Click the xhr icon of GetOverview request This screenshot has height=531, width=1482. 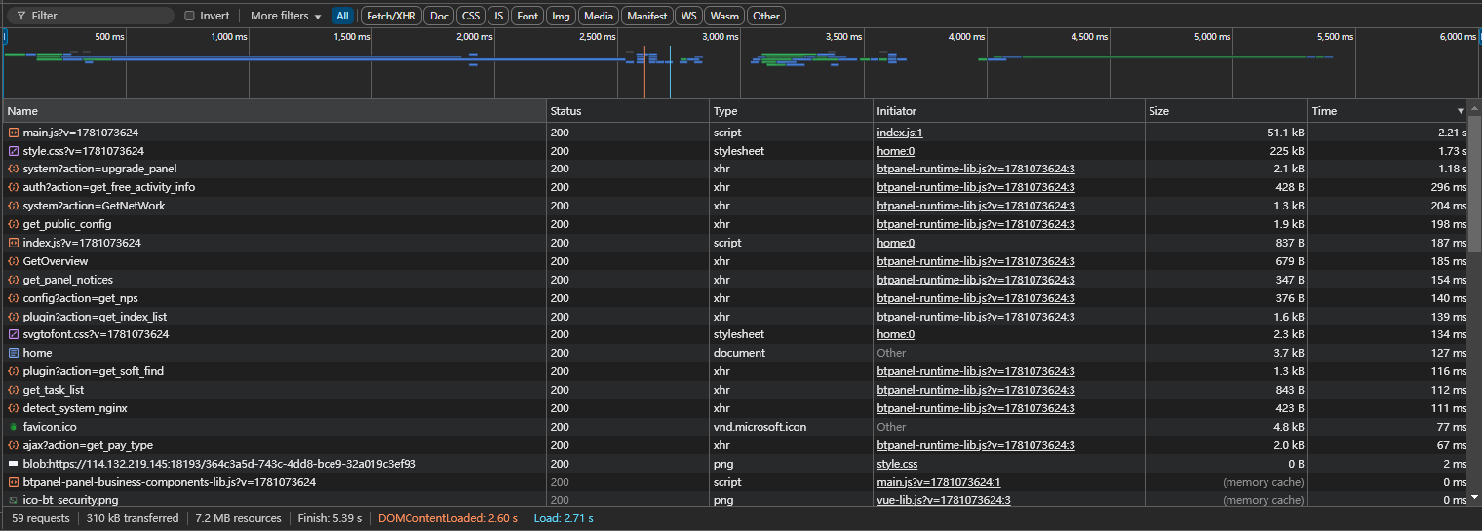point(14,261)
